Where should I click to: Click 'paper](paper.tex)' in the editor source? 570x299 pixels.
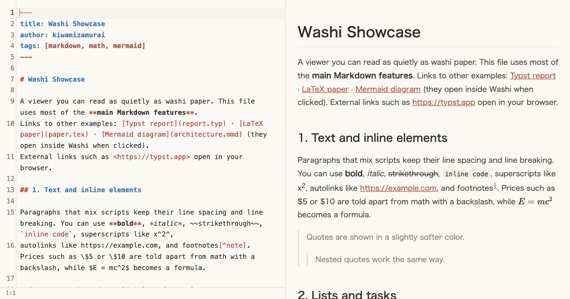coord(54,134)
